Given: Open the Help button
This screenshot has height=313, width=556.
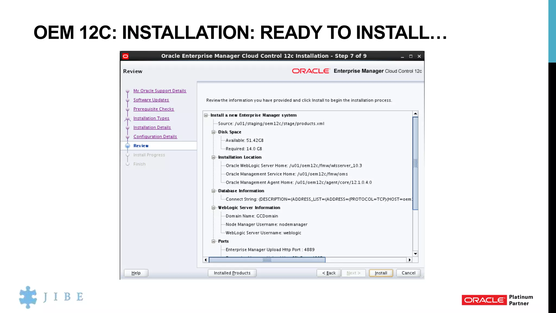Looking at the screenshot, I should (x=136, y=273).
